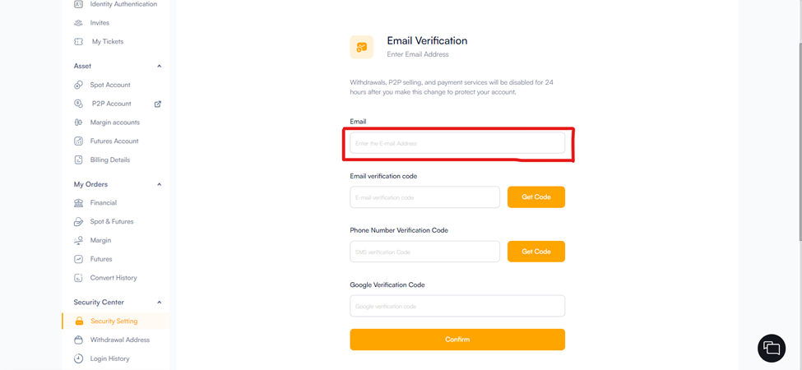Click the Confirm button

pyautogui.click(x=457, y=340)
